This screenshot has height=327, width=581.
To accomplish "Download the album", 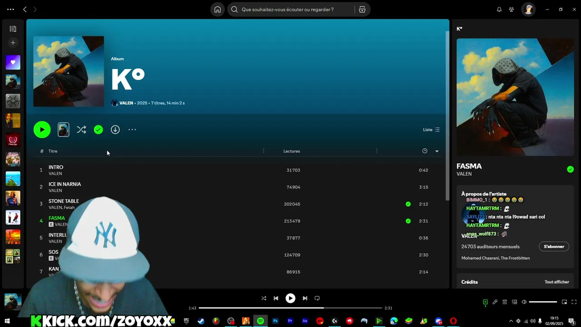I will (115, 130).
